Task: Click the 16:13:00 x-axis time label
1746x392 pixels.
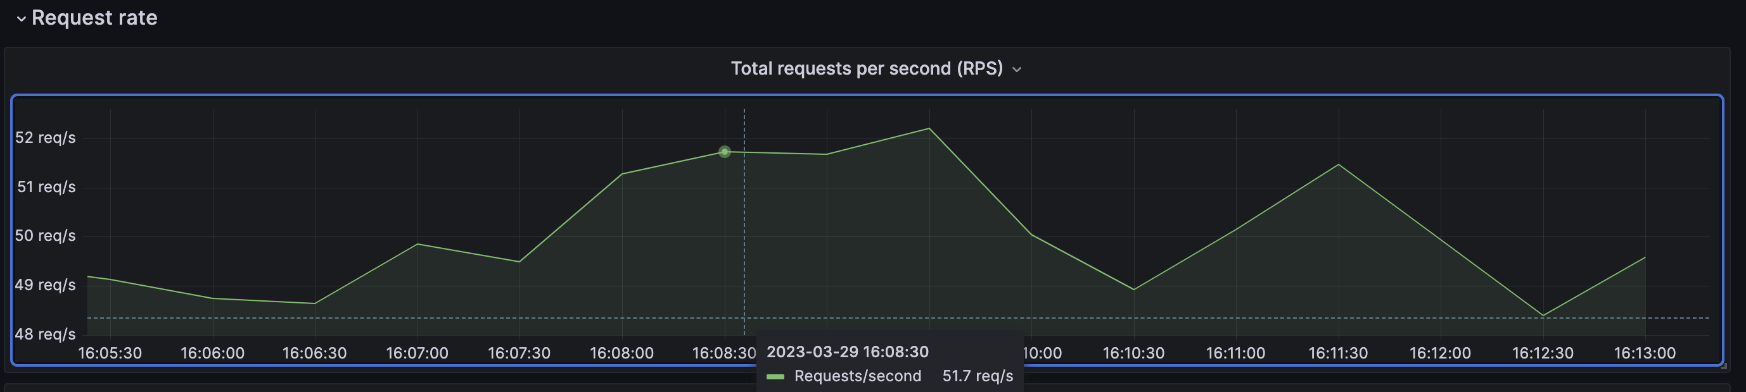Action: pos(1645,353)
